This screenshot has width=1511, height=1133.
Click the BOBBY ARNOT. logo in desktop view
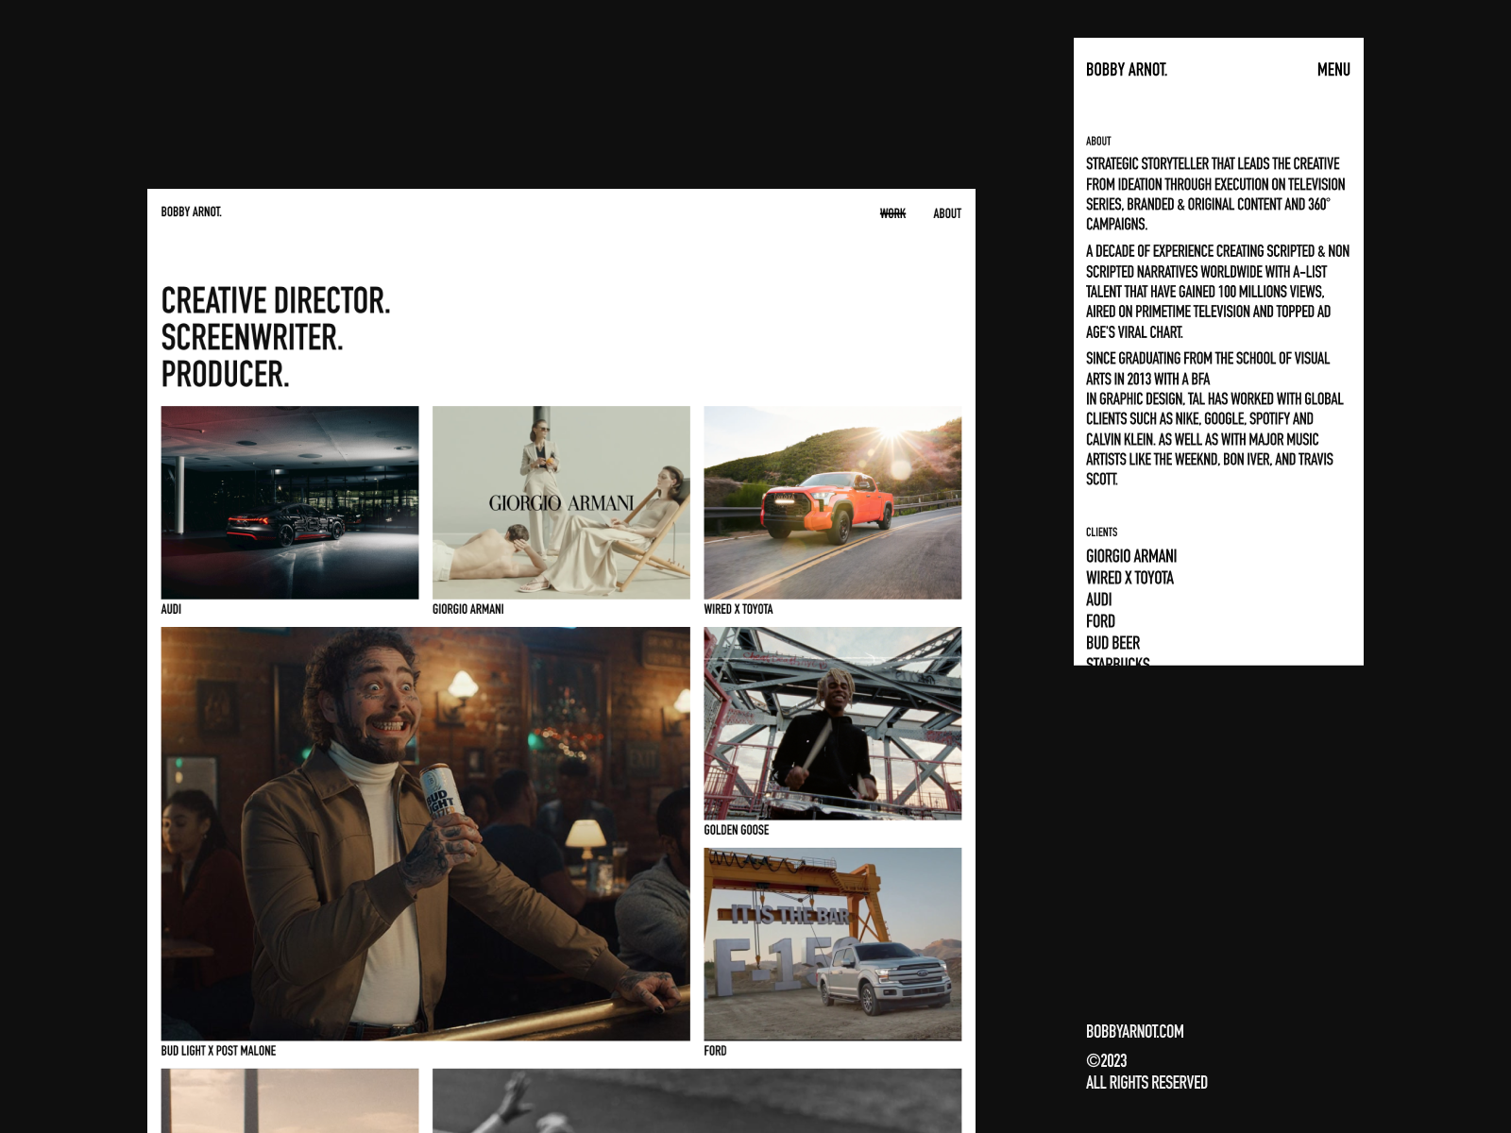coord(191,211)
